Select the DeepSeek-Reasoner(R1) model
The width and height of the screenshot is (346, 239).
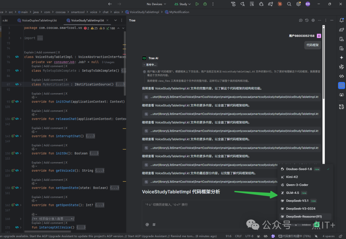pyautogui.click(x=305, y=217)
